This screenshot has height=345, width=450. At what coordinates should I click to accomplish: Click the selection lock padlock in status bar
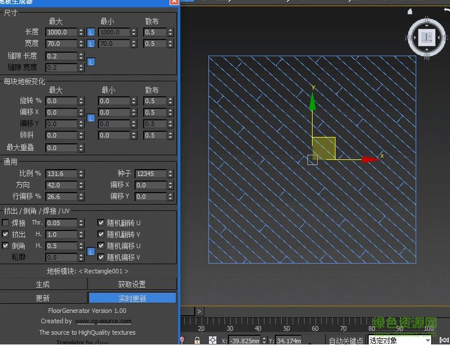click(x=197, y=340)
